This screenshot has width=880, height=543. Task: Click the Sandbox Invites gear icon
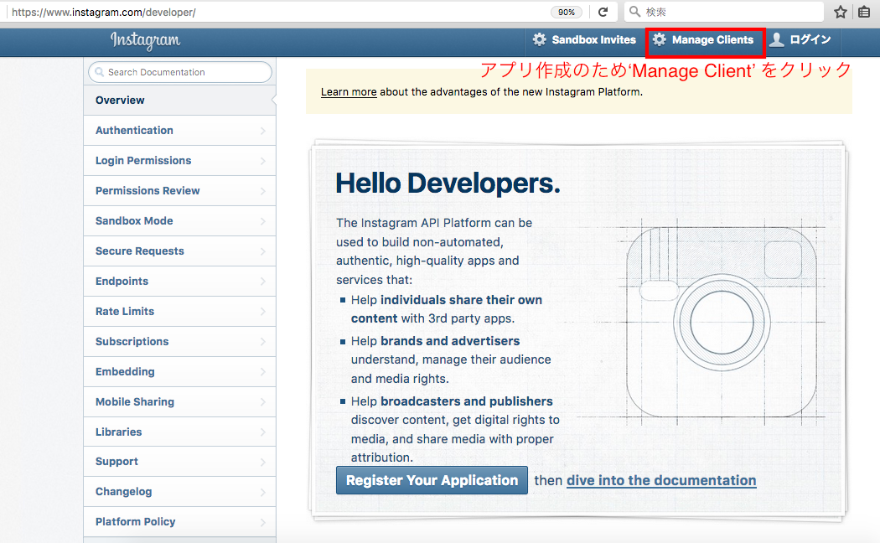tap(540, 39)
